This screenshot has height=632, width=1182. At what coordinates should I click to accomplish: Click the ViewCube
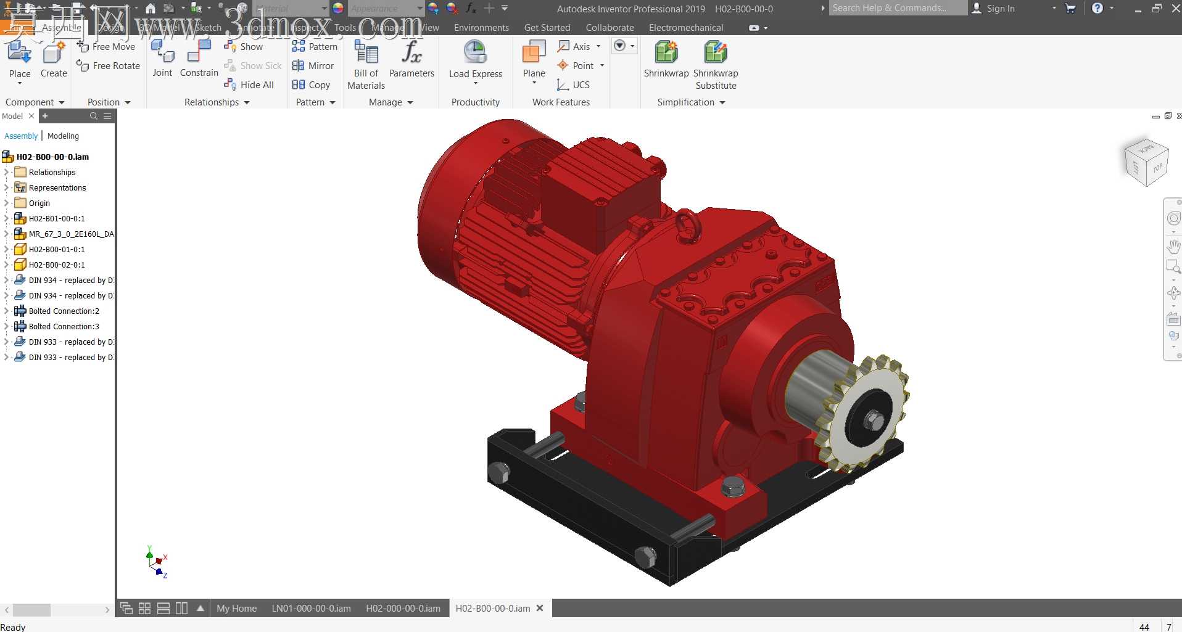[1147, 163]
